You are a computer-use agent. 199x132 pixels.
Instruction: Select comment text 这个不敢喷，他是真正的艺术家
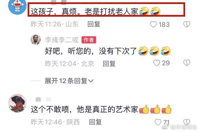coord(84,110)
